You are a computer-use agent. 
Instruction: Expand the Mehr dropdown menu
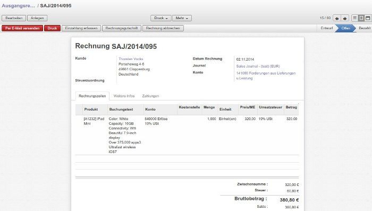pos(182,18)
